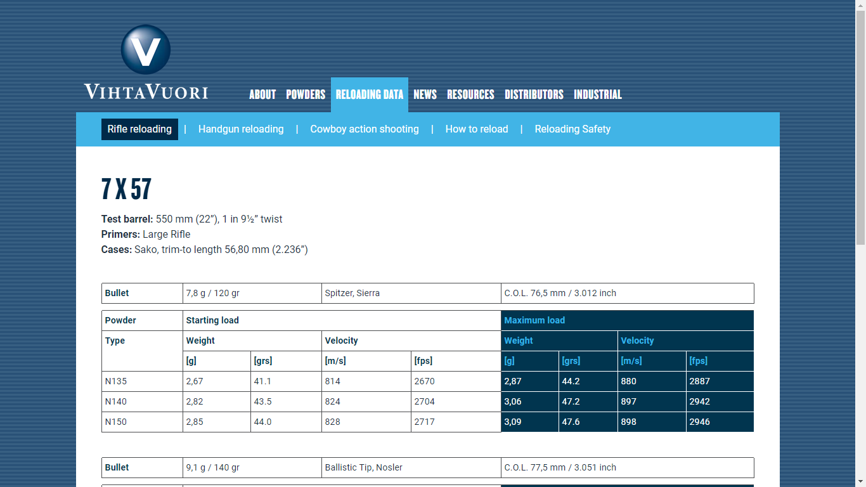Click N140 max velocity 897 m/s
Screen dimensions: 866x487
pos(652,402)
